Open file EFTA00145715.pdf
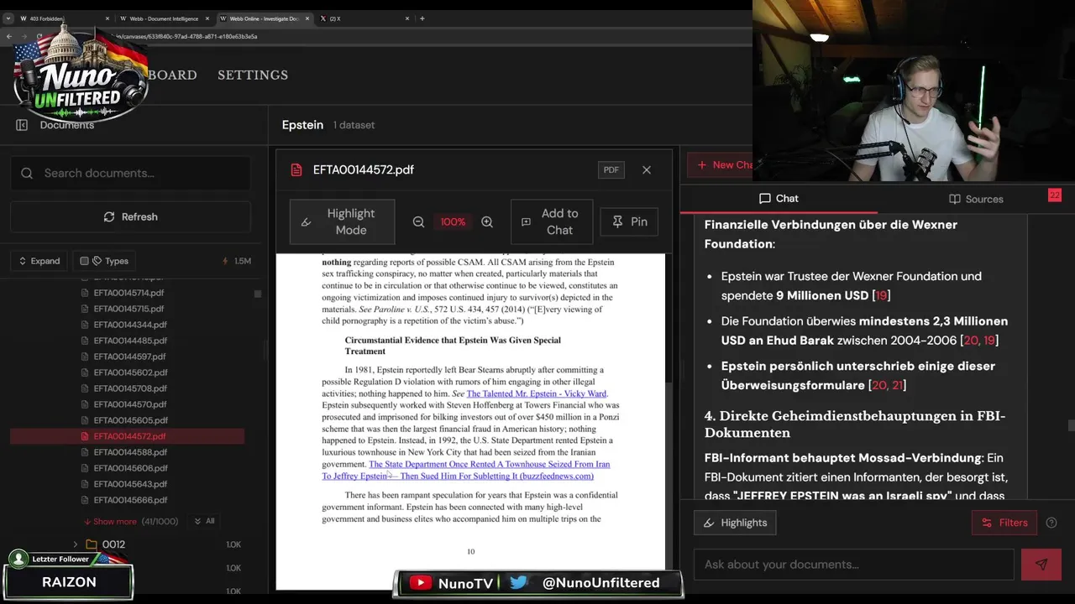Viewport: 1075px width, 604px height. coord(128,309)
